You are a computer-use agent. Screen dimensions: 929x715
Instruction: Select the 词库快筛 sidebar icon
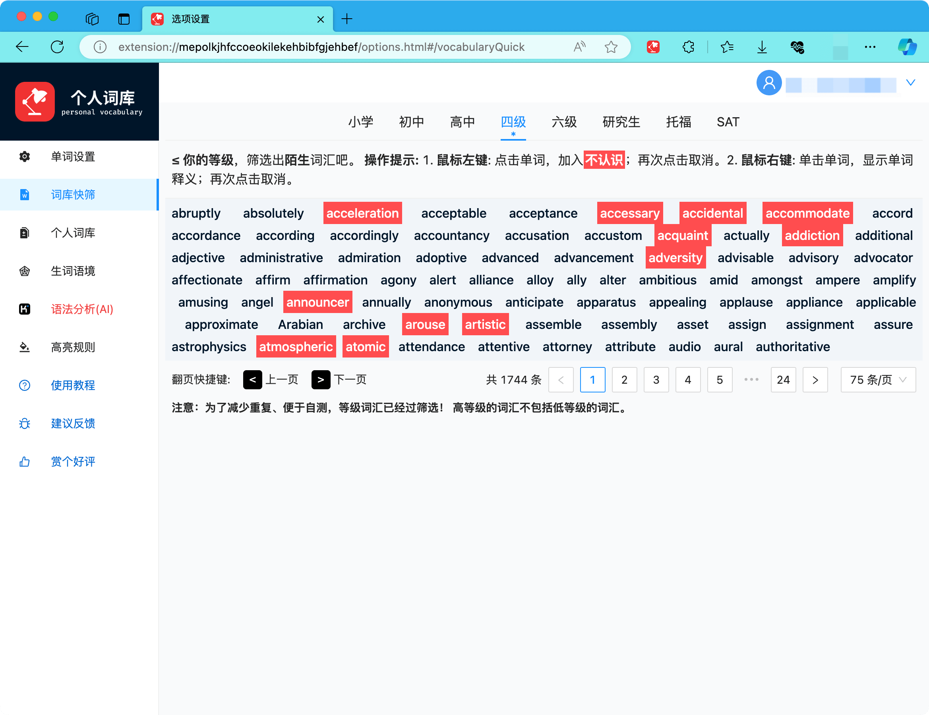25,195
